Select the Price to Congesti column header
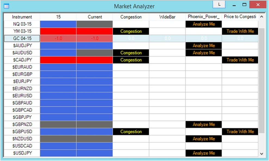This screenshot has height=161, width=269. pyautogui.click(x=240, y=17)
